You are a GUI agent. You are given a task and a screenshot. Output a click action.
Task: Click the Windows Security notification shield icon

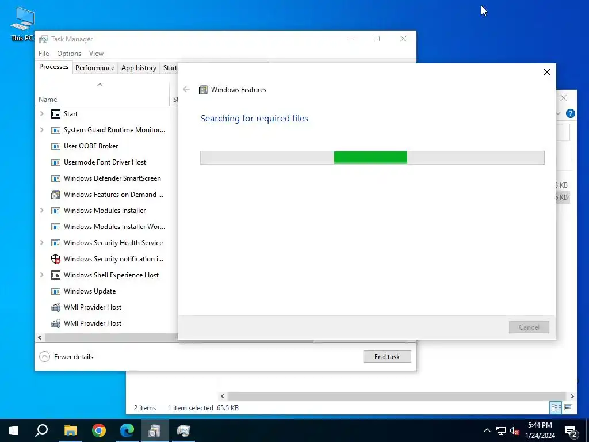tap(56, 259)
